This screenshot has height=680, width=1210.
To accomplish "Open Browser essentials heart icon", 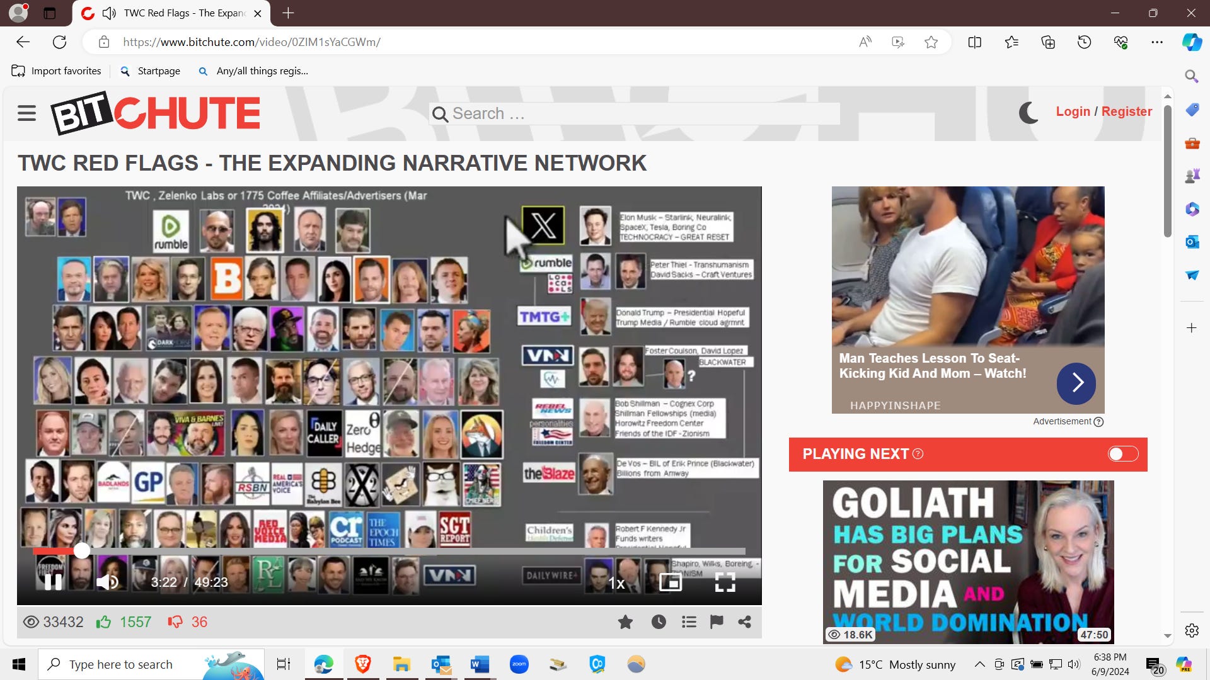I will point(1121,42).
